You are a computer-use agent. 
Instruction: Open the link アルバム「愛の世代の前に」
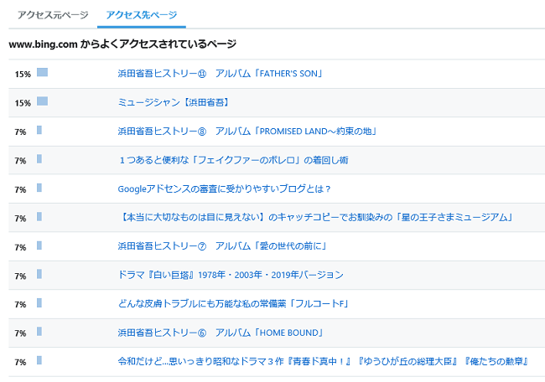pyautogui.click(x=222, y=246)
